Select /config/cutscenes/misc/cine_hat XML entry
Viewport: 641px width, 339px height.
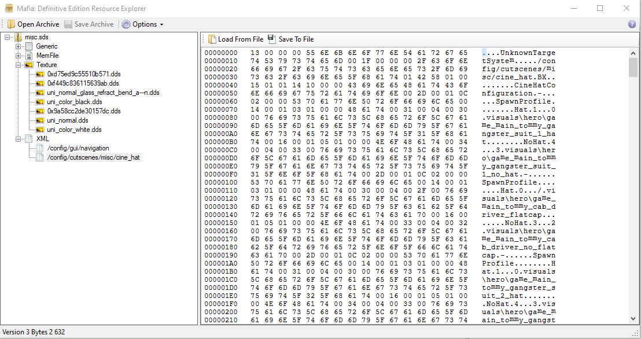94,157
